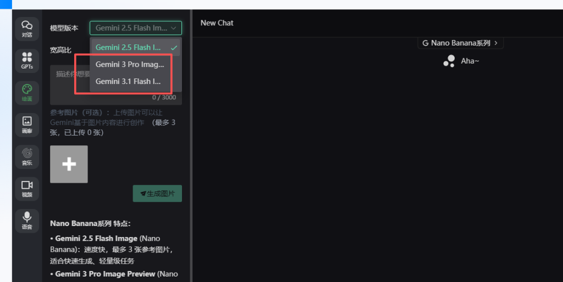Select Gemini 3 Pro Image from list
Image resolution: width=563 pixels, height=282 pixels.
(130, 64)
